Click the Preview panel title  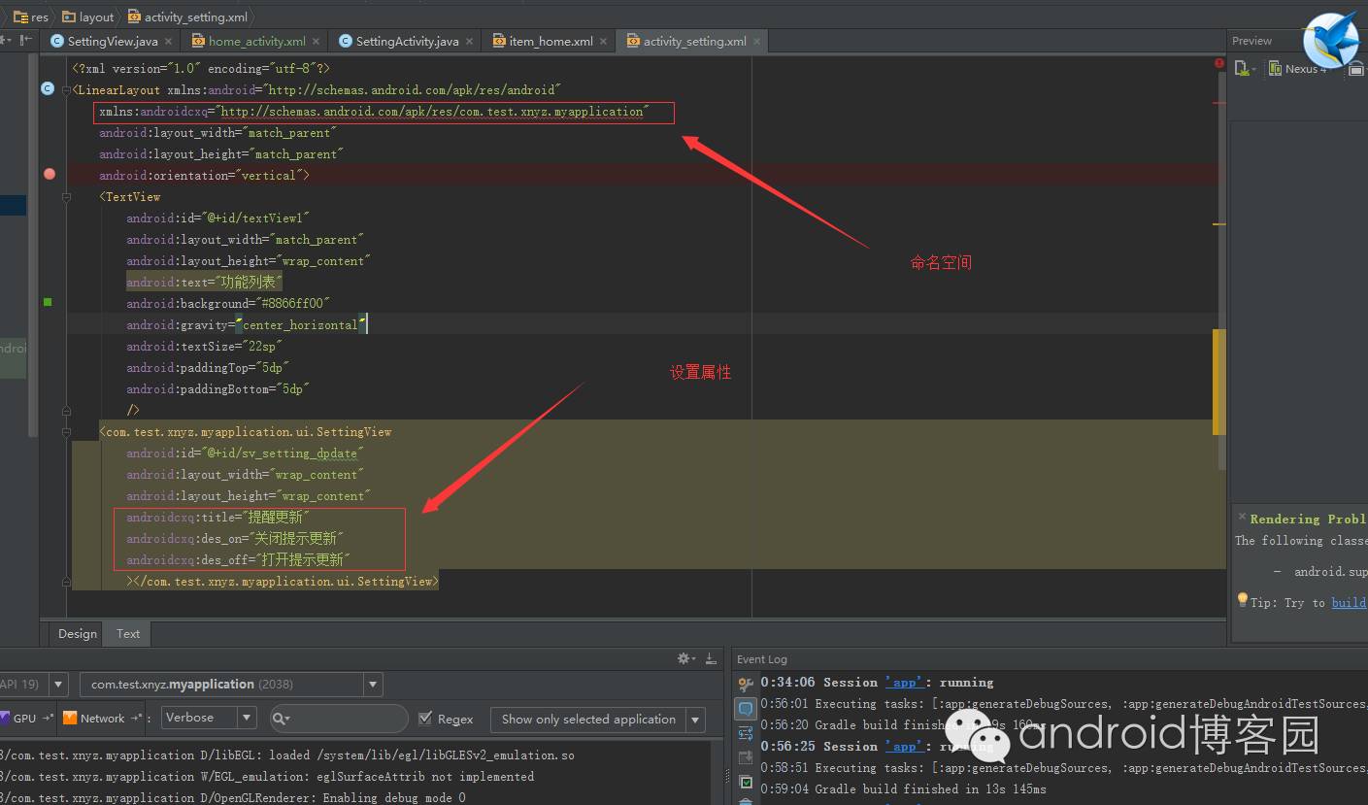1251,41
